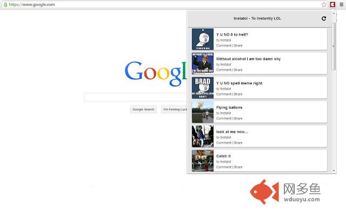This screenshot has width=346, height=216.
Task: Share the 'Without alcohol' post
Action: [x=238, y=70]
